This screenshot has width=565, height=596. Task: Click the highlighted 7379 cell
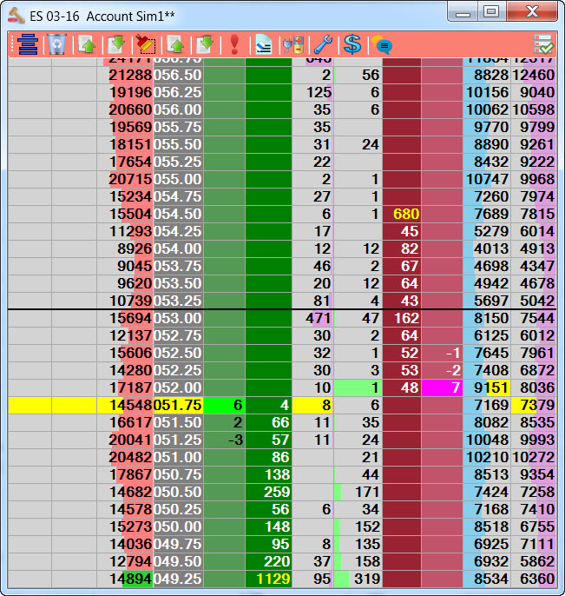[x=534, y=405]
